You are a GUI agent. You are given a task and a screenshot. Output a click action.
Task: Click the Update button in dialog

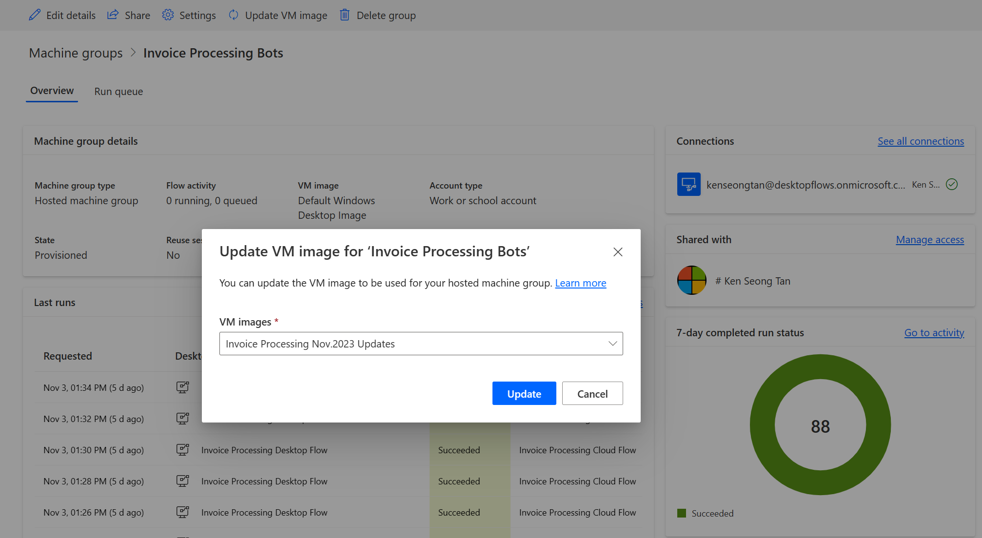tap(524, 393)
